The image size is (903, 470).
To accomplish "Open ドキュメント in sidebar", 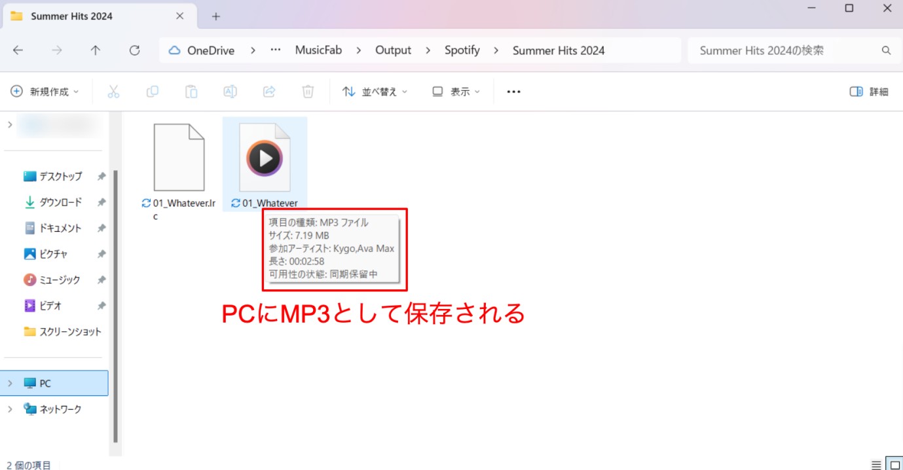I will click(60, 228).
